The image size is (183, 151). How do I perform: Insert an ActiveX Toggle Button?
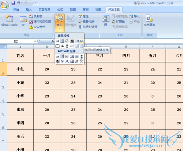76,61
